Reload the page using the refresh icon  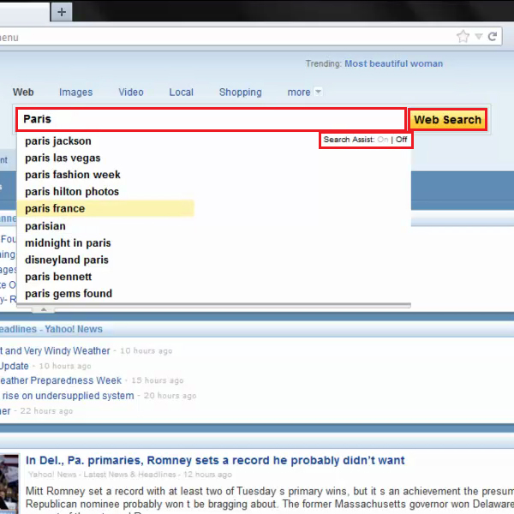click(x=493, y=36)
